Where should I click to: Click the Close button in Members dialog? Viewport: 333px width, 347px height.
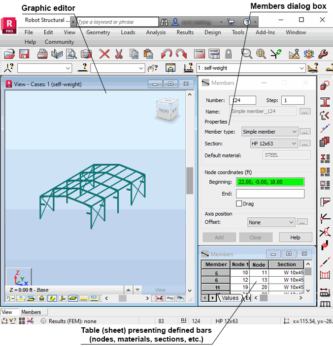point(256,237)
